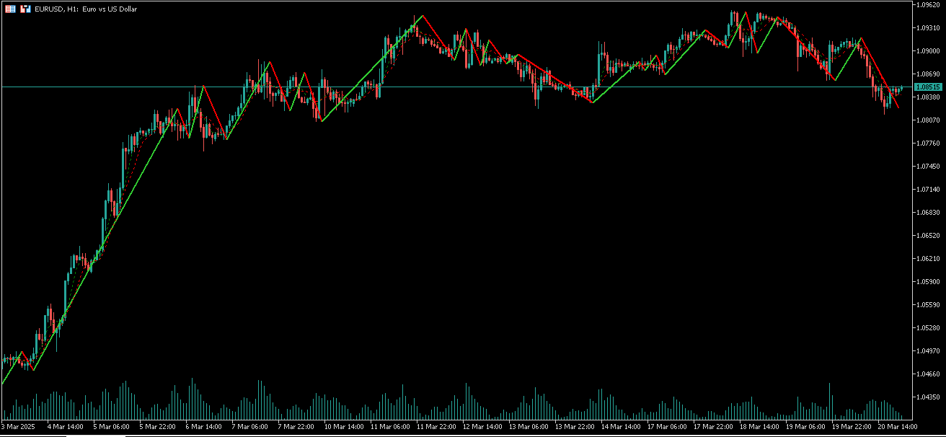Open the Depth of Market panel icon
The height and width of the screenshot is (437, 946).
coord(10,8)
